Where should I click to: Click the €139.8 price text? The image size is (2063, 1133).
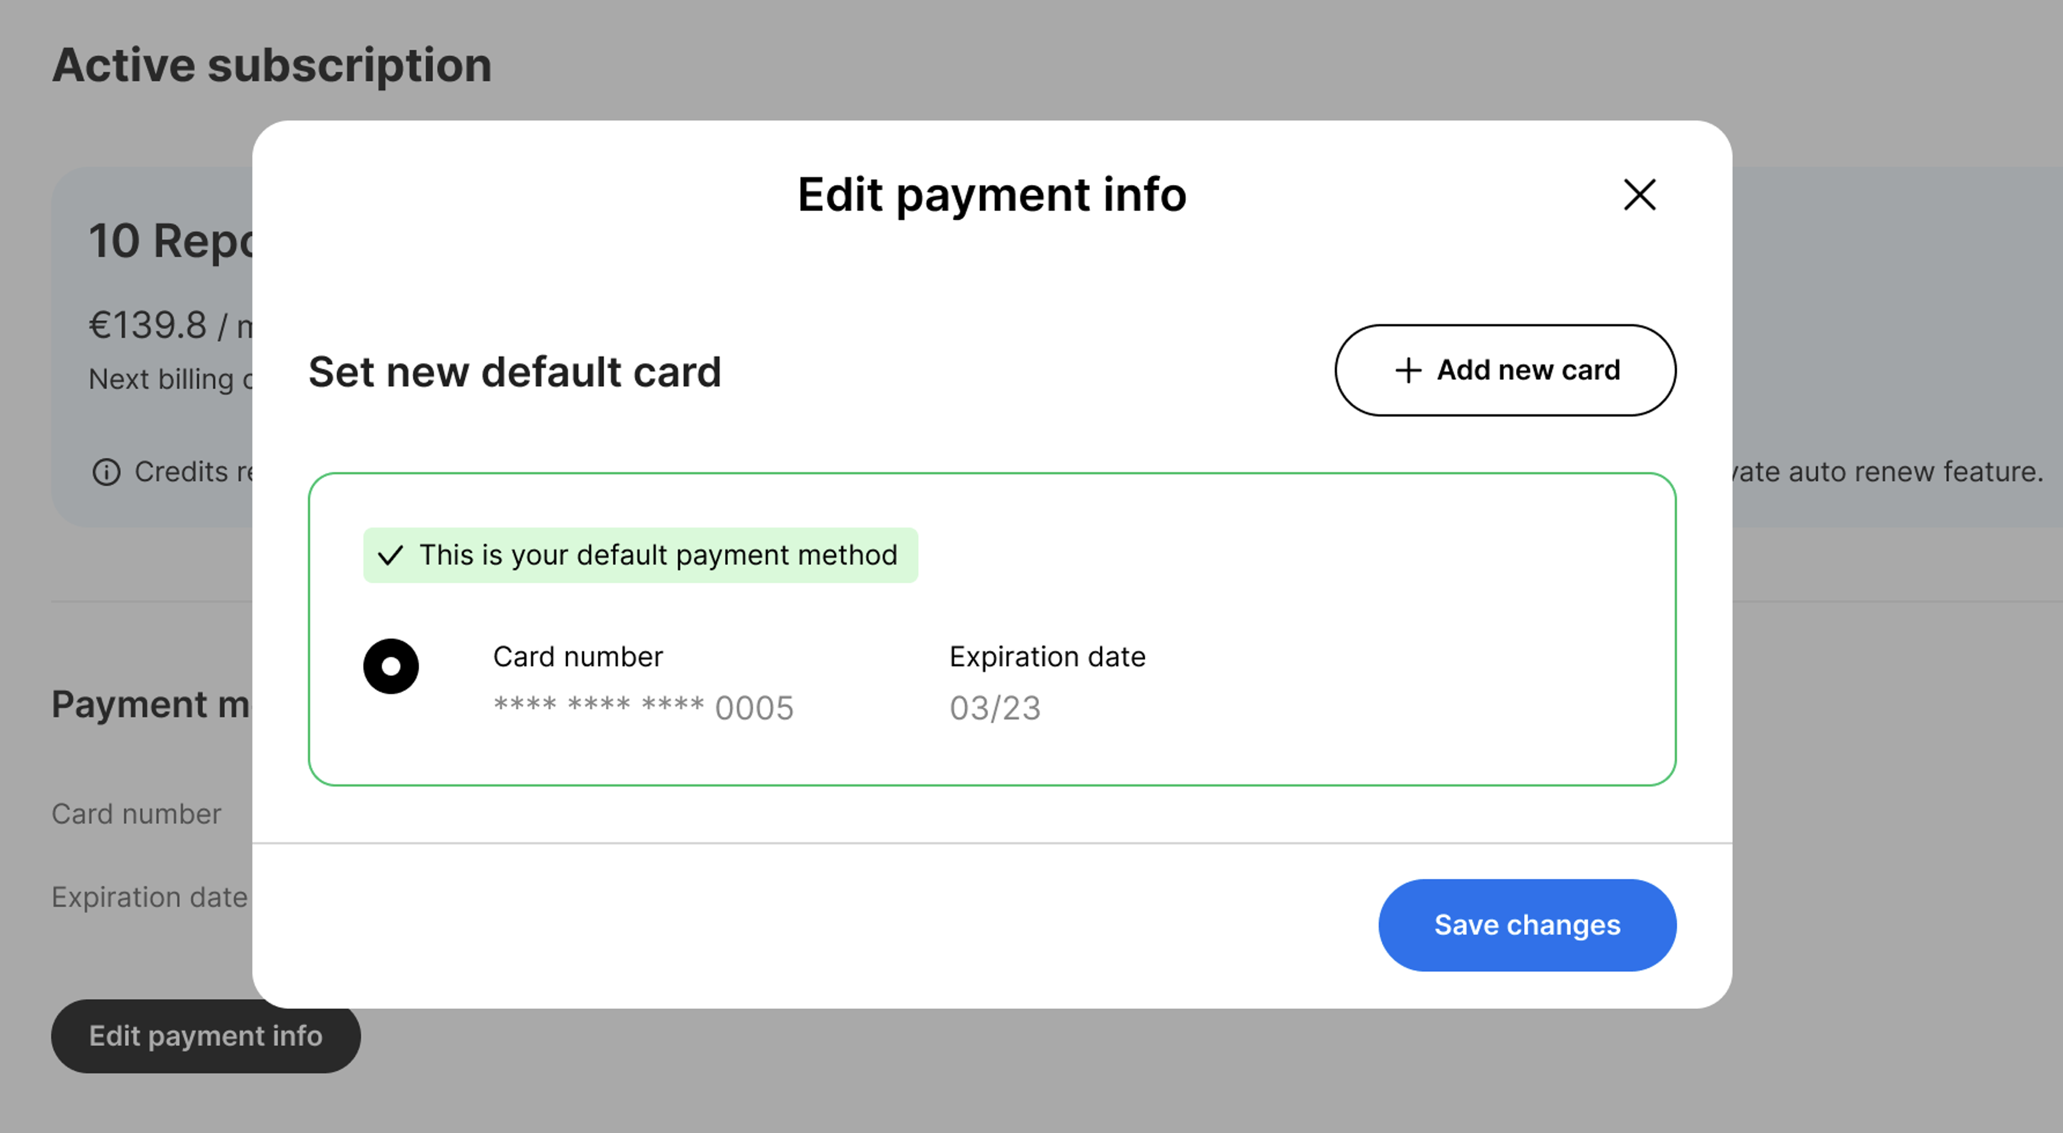147,325
